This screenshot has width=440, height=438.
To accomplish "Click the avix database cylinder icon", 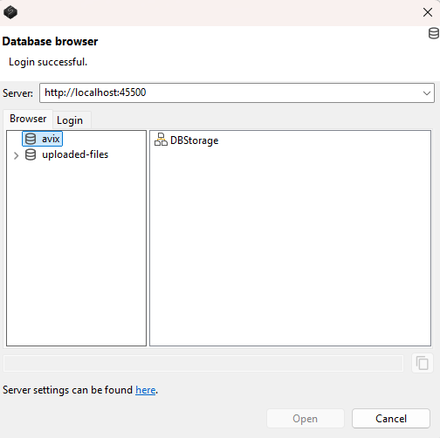I will 31,139.
